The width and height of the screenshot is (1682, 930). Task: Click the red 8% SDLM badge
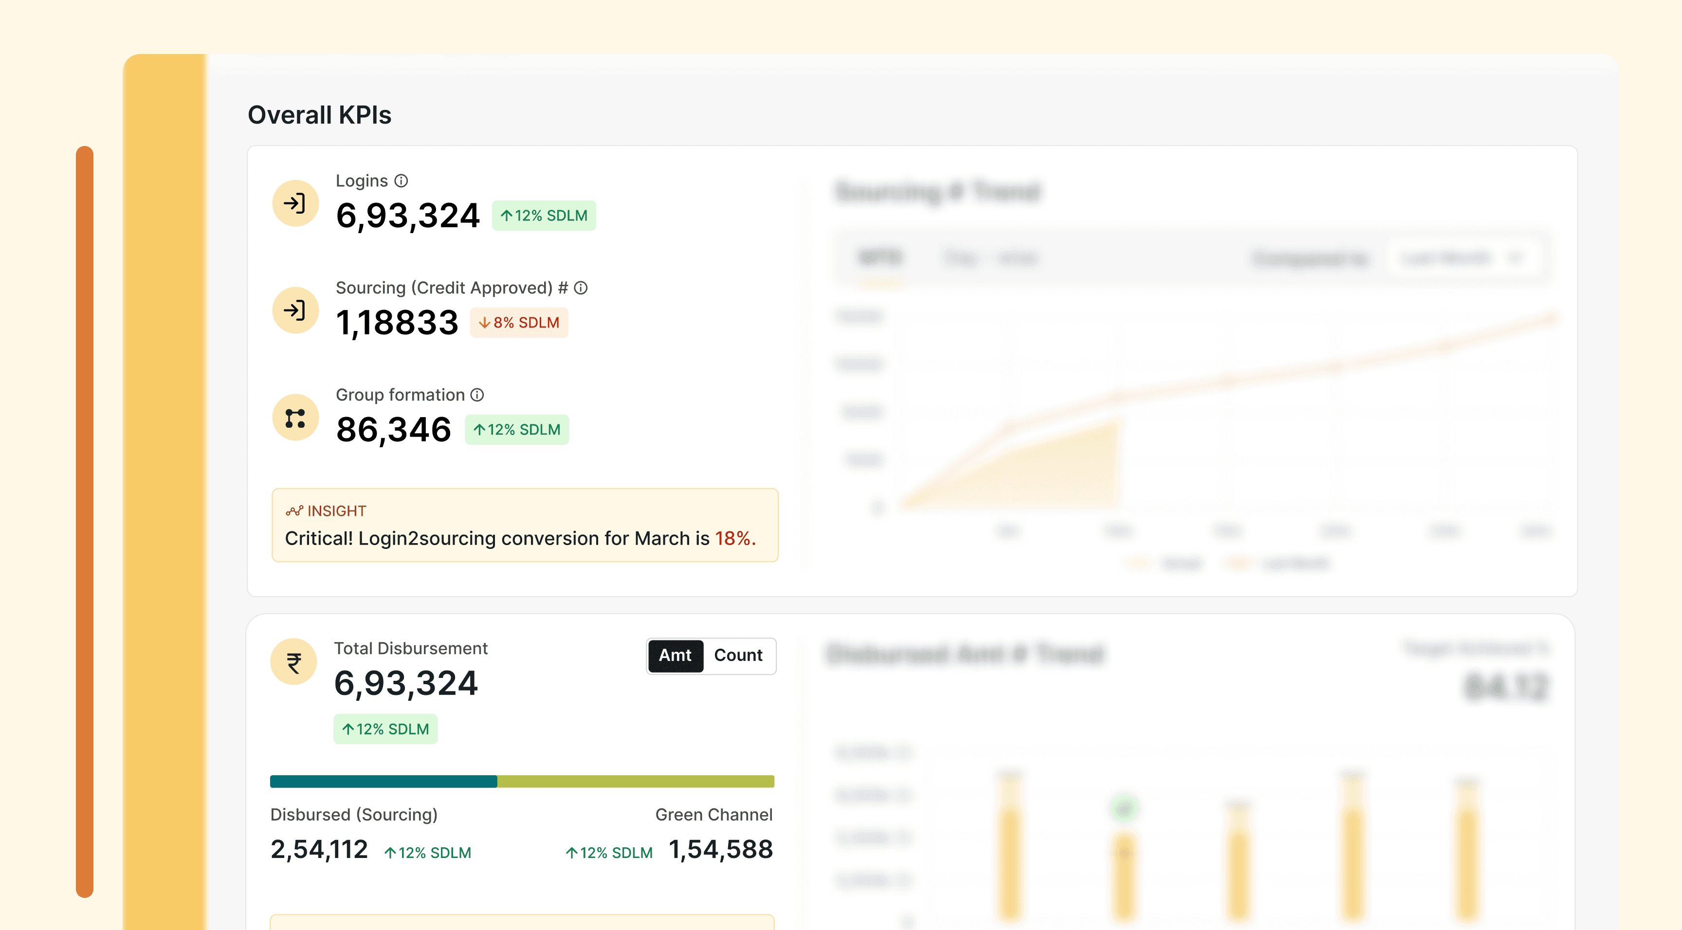coord(519,323)
